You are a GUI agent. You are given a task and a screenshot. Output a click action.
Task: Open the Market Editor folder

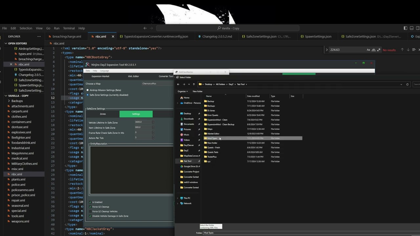click(x=213, y=133)
